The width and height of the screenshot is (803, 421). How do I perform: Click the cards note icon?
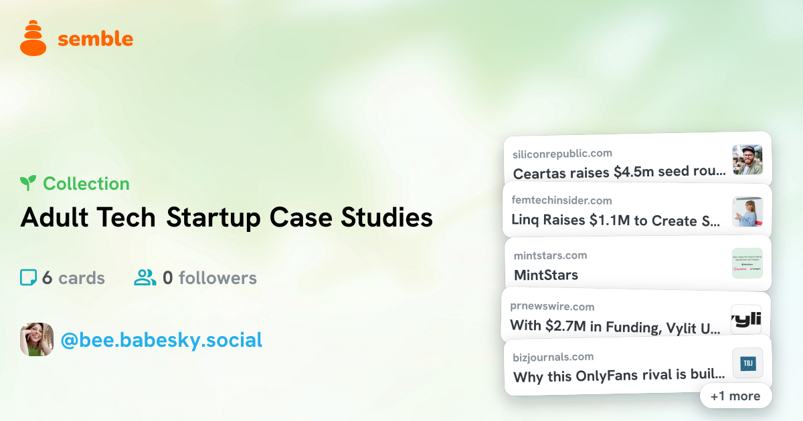click(28, 277)
